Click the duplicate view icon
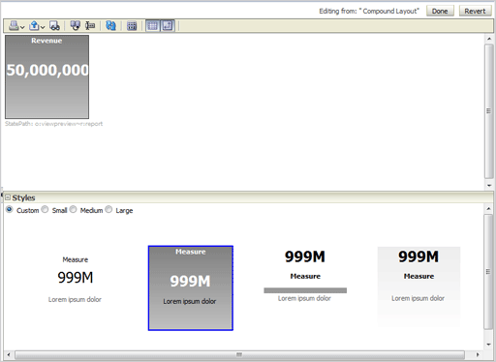Image resolution: width=496 pixels, height=362 pixels. [76, 25]
